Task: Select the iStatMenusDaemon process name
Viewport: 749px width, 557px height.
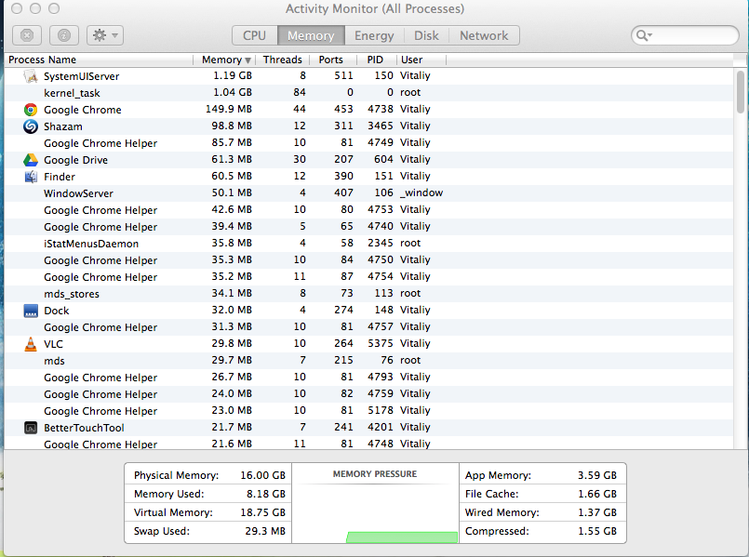Action: [91, 244]
